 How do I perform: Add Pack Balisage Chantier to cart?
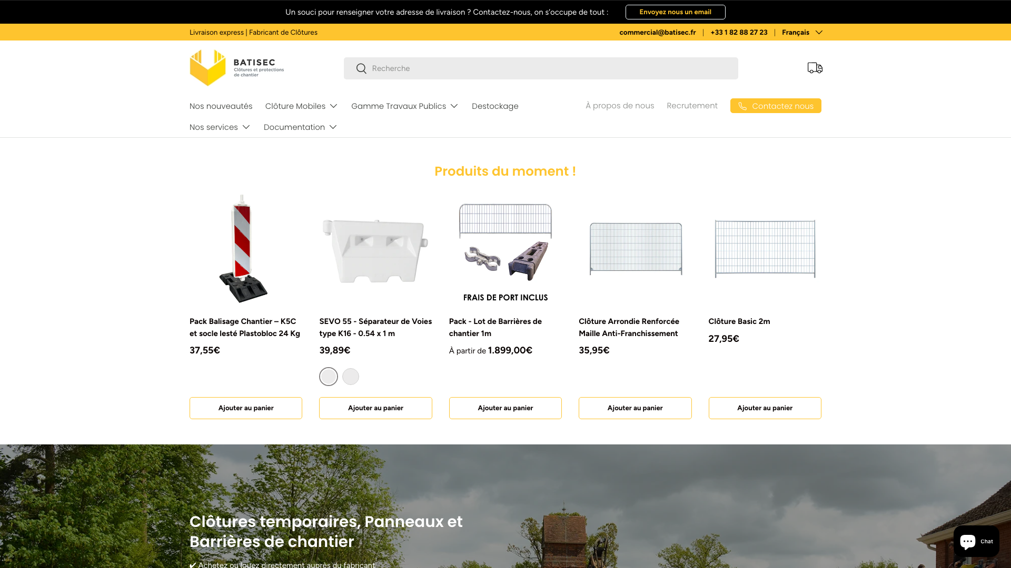(246, 408)
